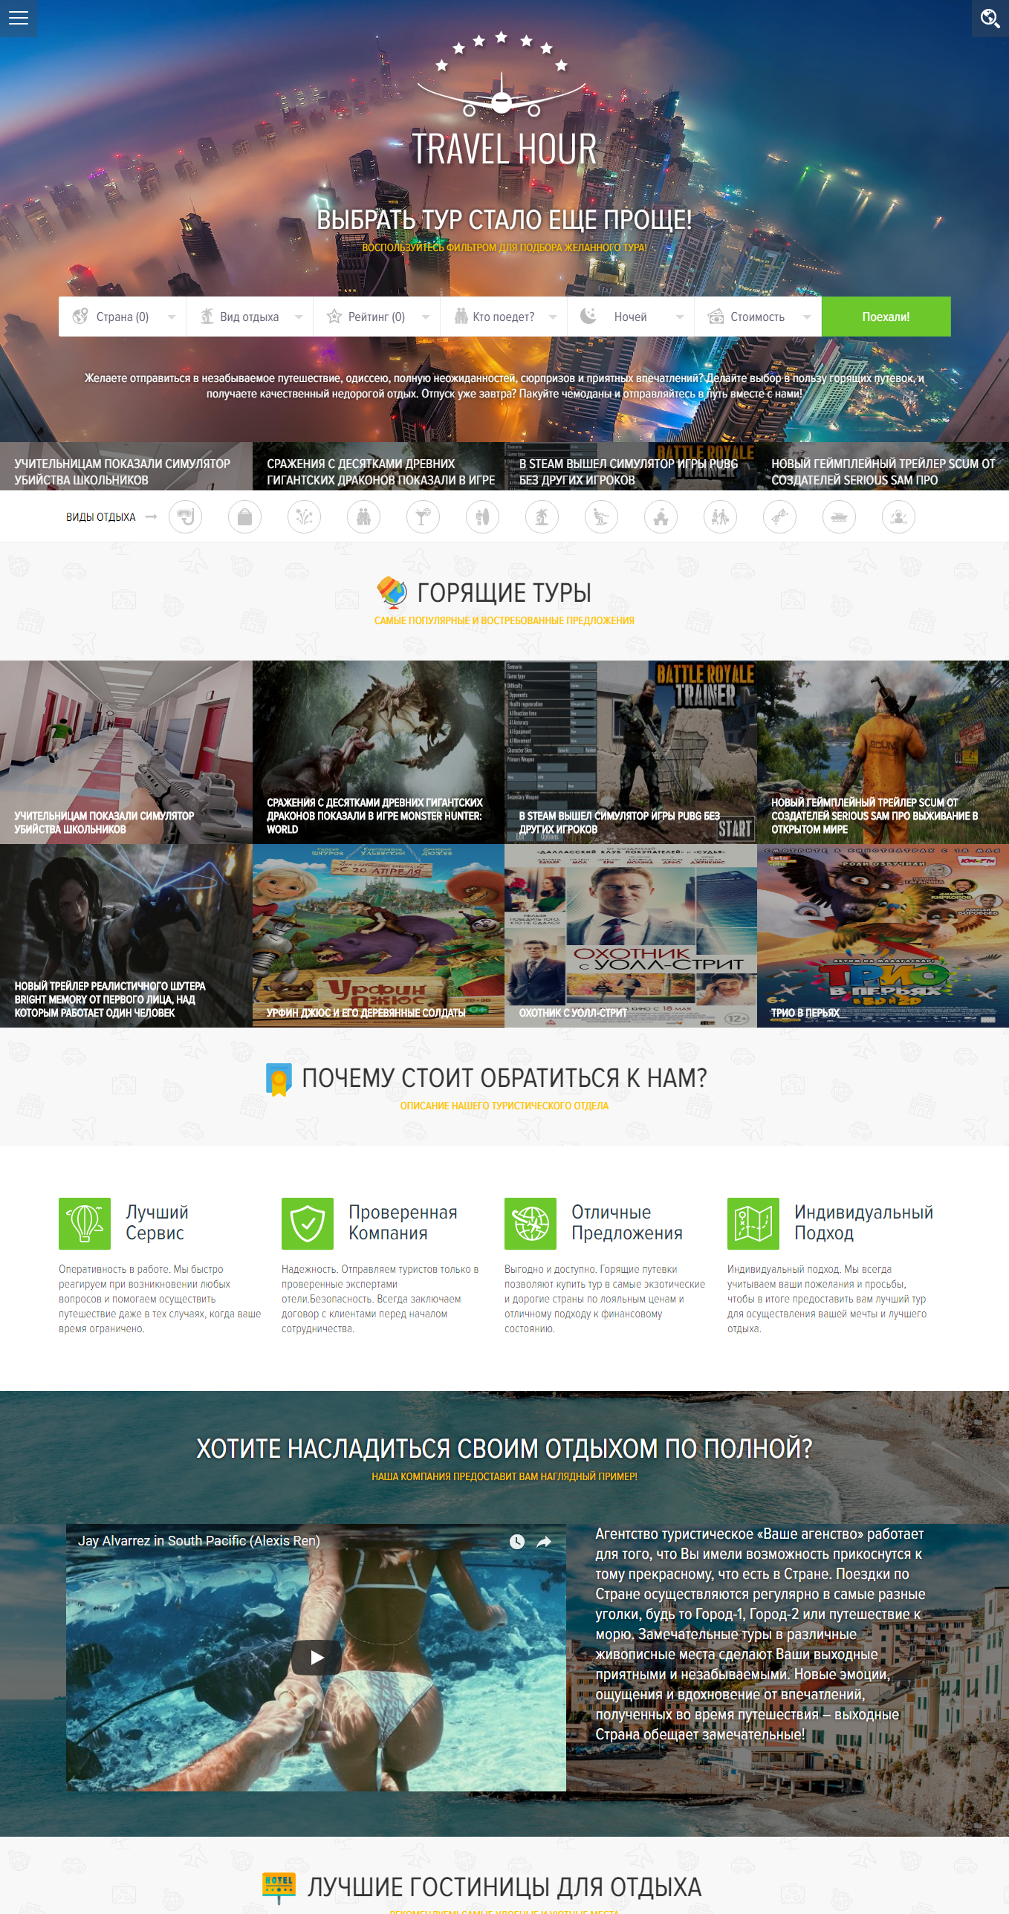Click the Watch later clock icon on video
Viewport: 1009px width, 1914px height.
click(x=517, y=1541)
